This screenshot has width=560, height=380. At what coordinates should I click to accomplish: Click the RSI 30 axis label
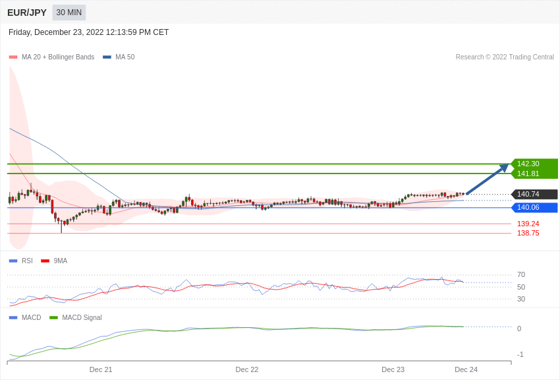coord(521,299)
